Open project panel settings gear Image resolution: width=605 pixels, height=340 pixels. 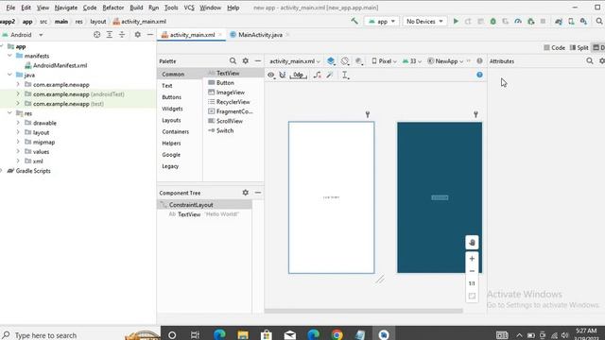137,35
